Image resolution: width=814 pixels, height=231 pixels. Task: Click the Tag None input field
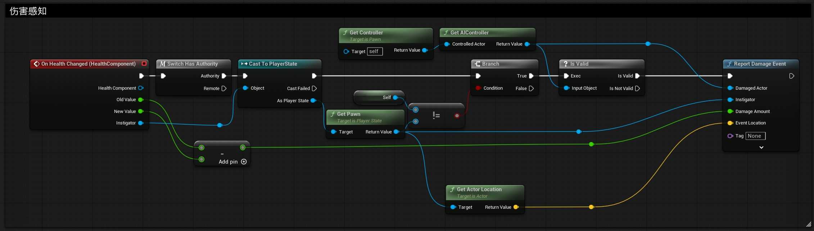tap(755, 136)
